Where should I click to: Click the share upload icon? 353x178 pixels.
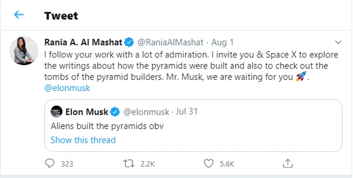(x=288, y=163)
